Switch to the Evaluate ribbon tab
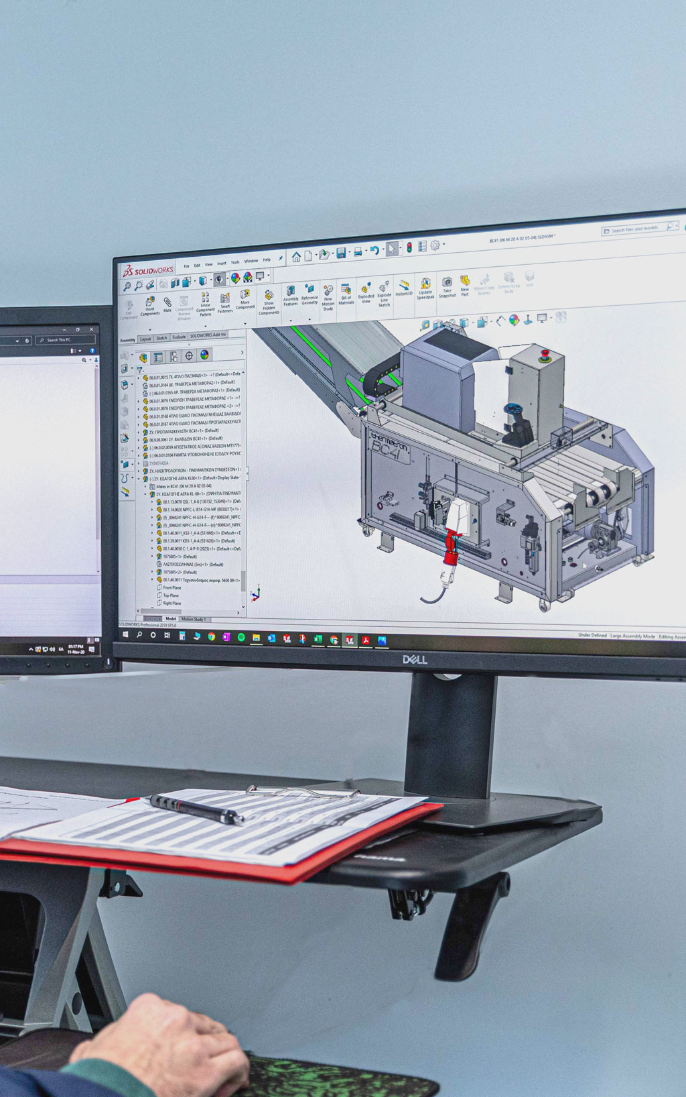The height and width of the screenshot is (1097, 686). tap(179, 337)
